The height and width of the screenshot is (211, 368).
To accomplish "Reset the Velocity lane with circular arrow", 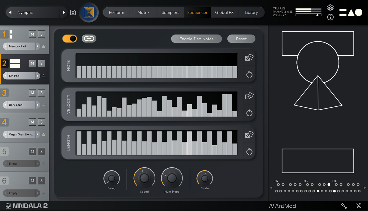I will (x=249, y=113).
